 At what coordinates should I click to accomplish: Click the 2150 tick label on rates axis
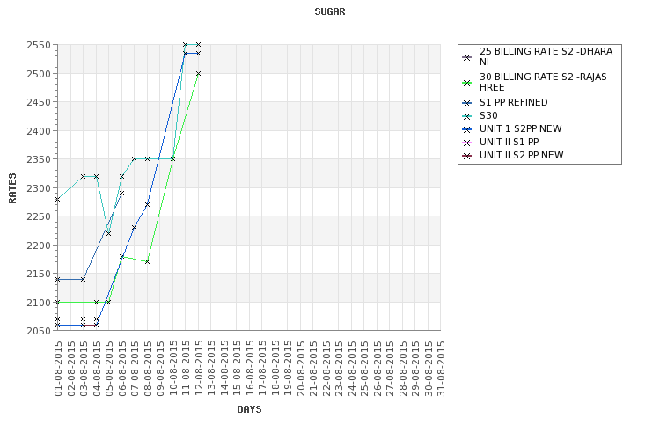(x=39, y=274)
